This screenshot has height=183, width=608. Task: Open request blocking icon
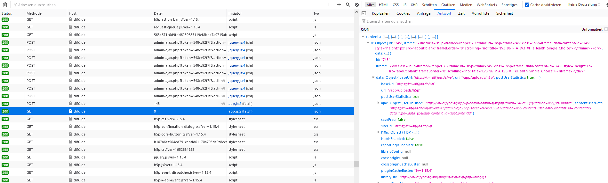click(357, 5)
